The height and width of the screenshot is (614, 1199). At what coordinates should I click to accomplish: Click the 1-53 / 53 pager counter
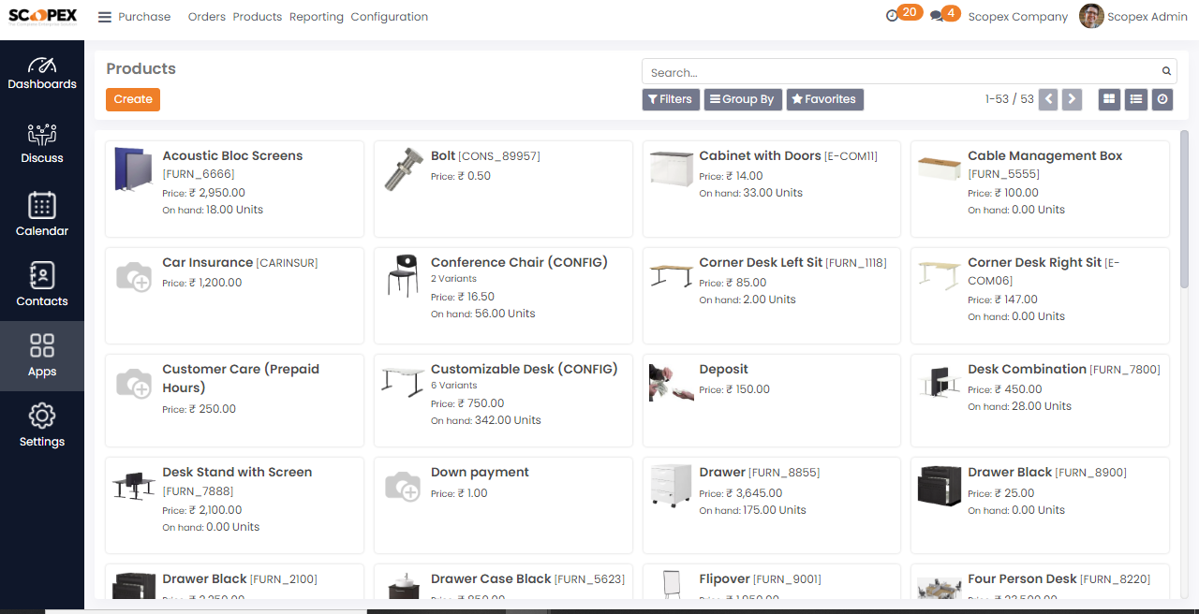[x=1010, y=99]
